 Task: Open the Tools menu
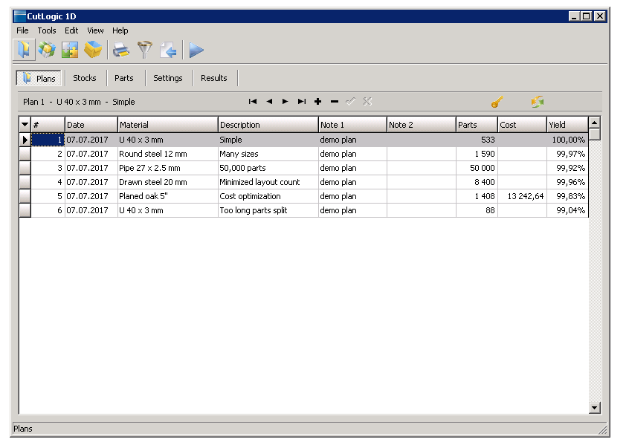(47, 30)
